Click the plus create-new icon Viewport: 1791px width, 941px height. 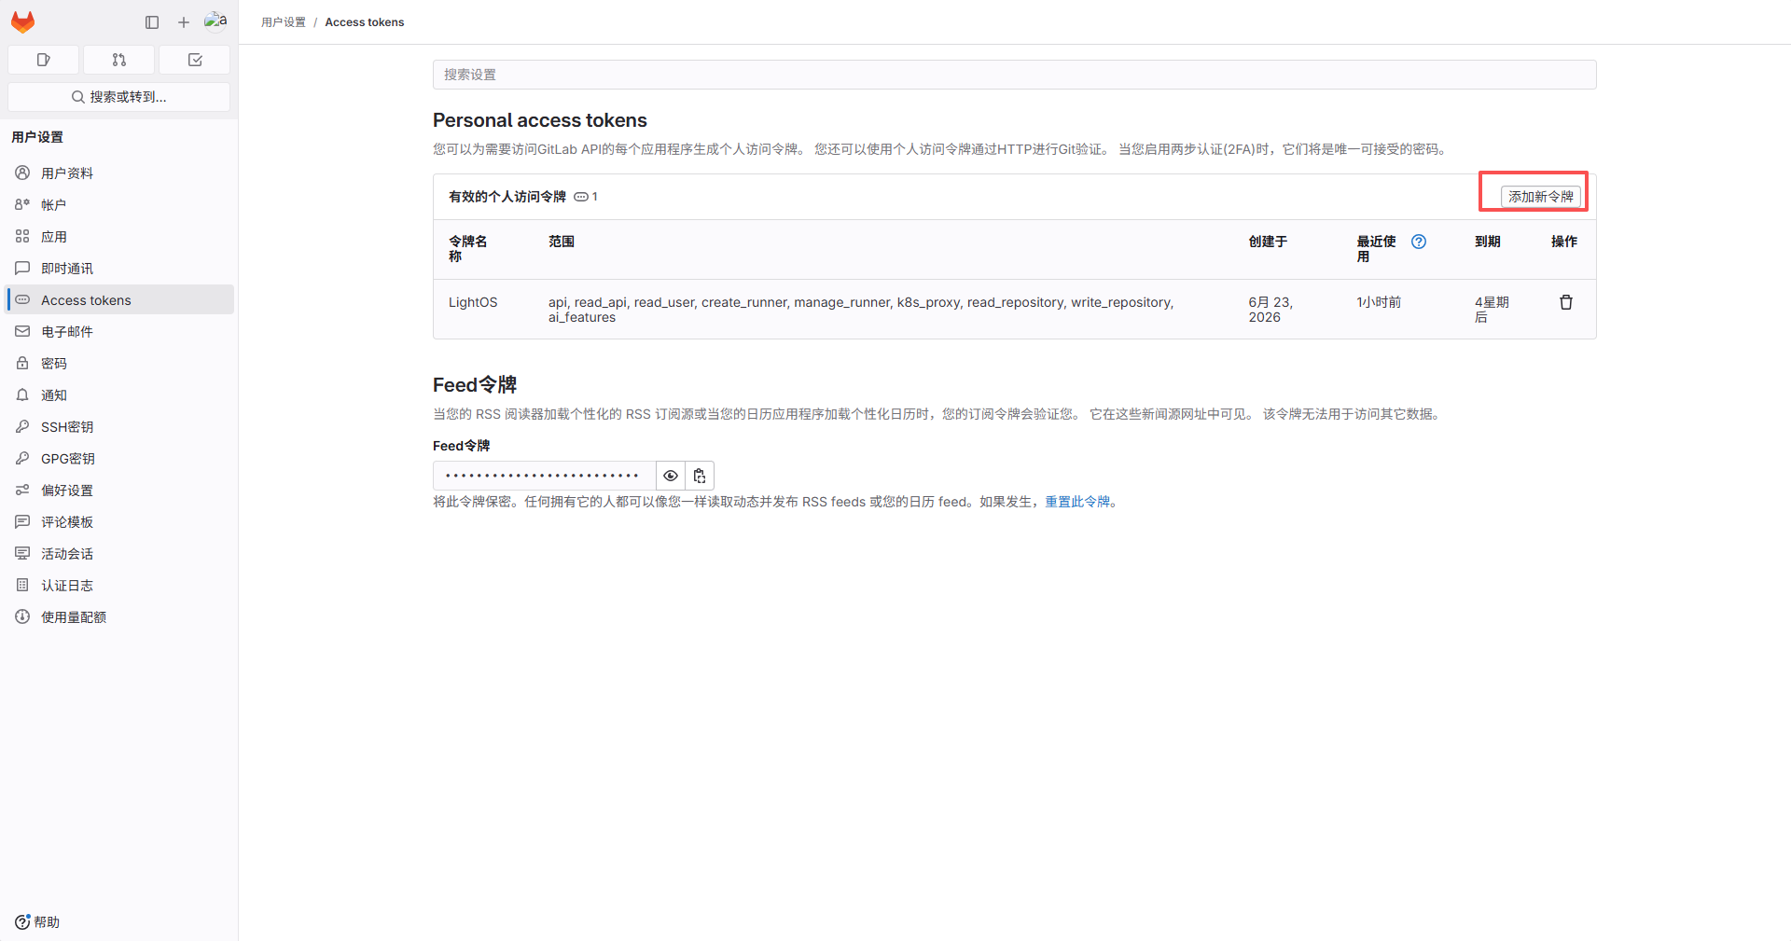tap(184, 22)
